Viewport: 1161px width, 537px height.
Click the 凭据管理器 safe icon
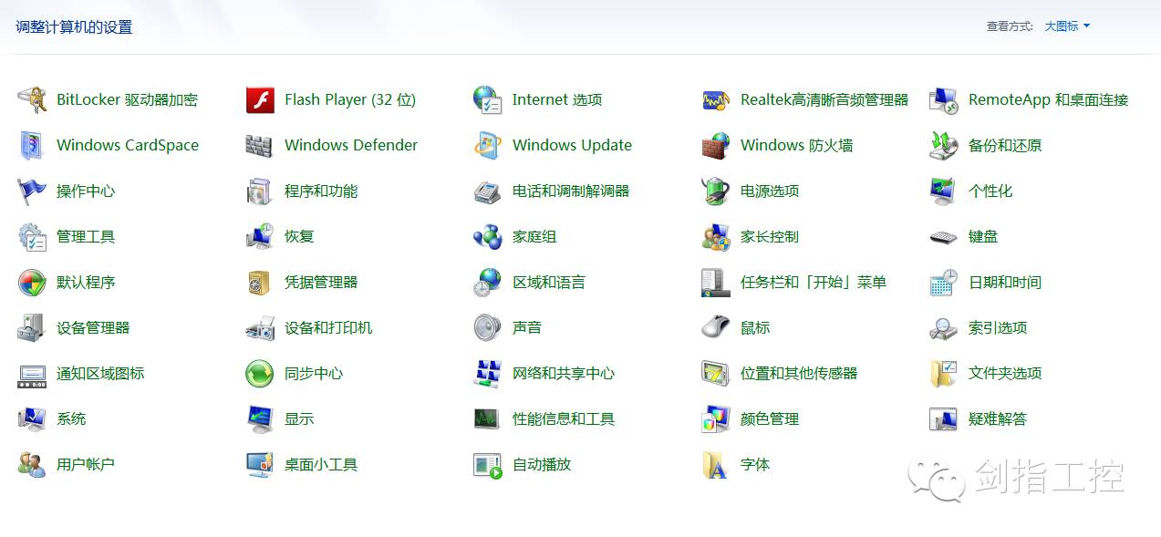260,282
